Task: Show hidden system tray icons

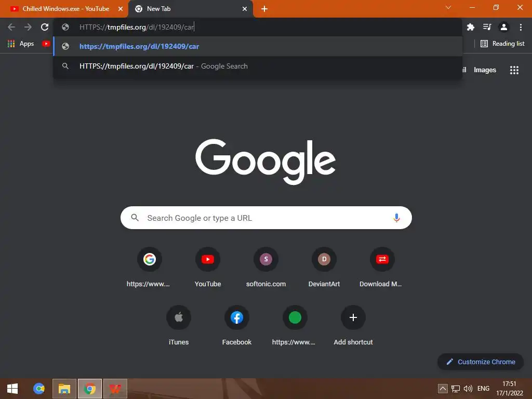Action: coord(443,389)
